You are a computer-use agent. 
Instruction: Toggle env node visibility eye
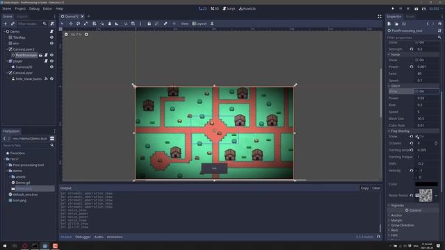point(51,43)
